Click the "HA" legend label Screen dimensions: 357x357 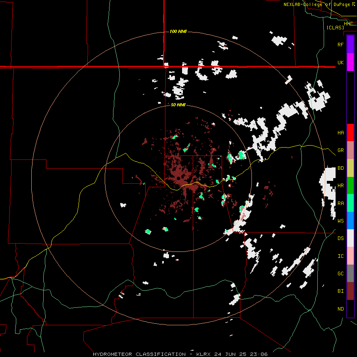click(x=340, y=132)
